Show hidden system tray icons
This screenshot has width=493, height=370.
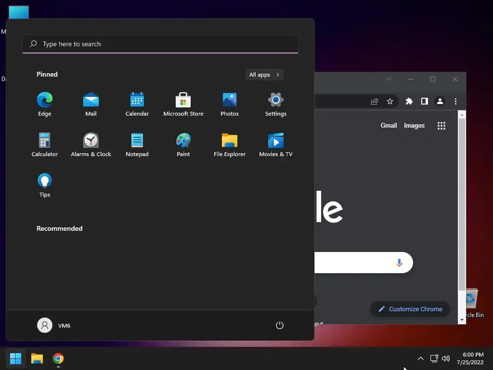(420, 358)
